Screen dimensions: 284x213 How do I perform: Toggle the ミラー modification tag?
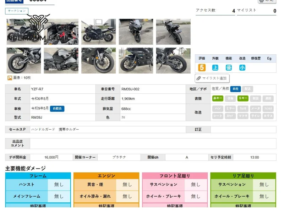click(230, 109)
